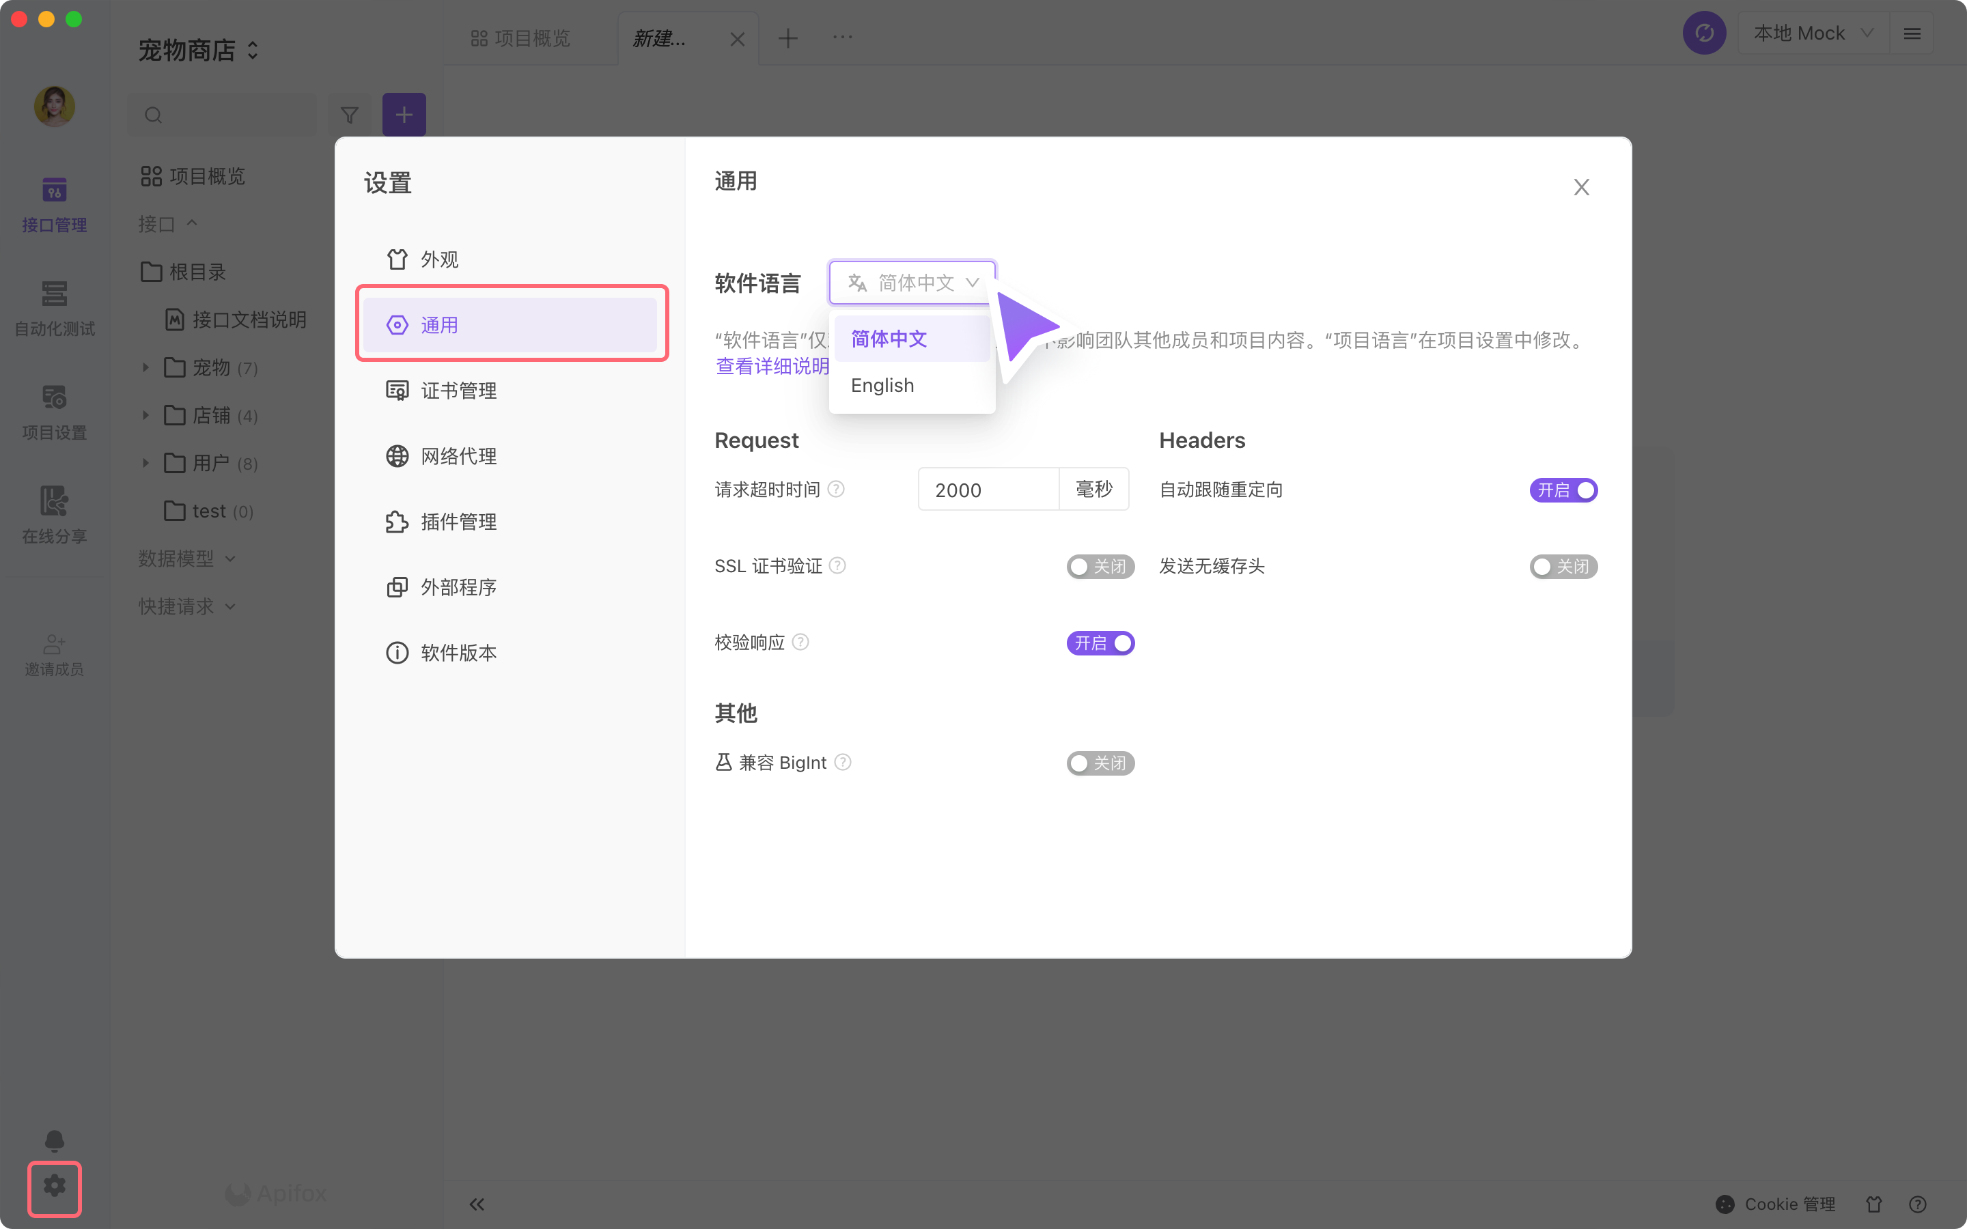
Task: Open the notification bell
Action: [54, 1140]
